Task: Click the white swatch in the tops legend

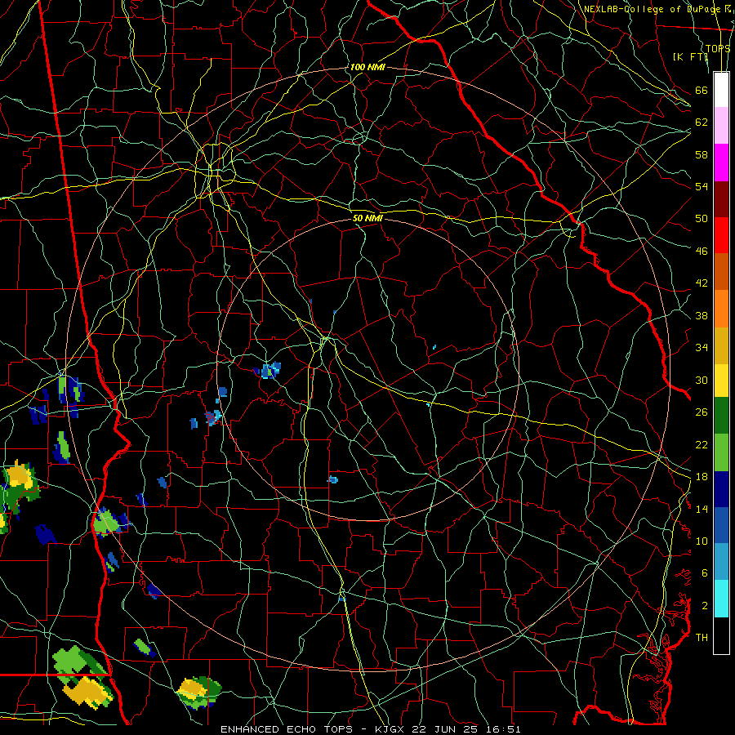Action: click(x=721, y=90)
